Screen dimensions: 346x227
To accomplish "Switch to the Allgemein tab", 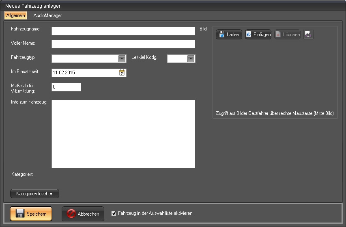I will tap(16, 15).
